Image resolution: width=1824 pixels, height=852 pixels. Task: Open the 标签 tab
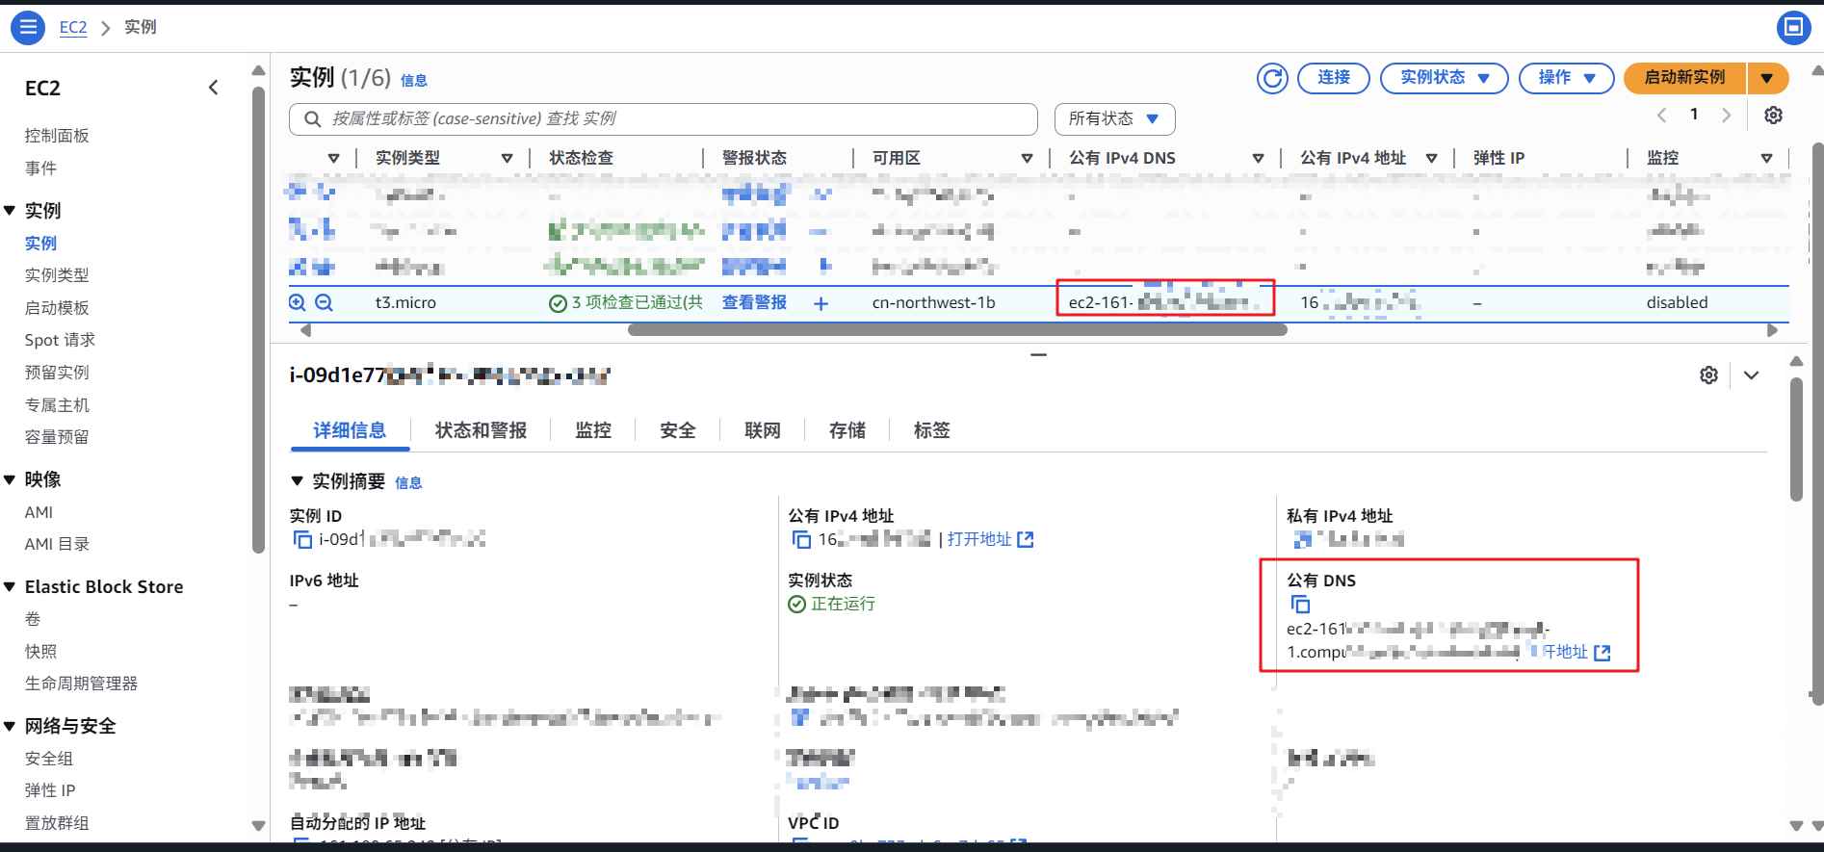[x=932, y=431]
